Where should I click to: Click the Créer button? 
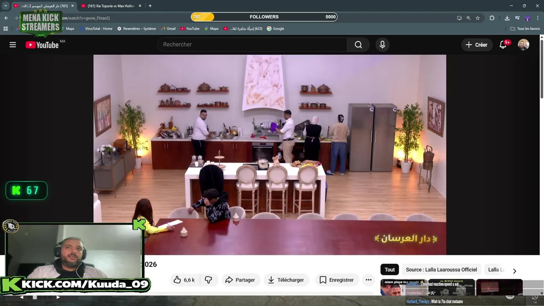point(476,45)
